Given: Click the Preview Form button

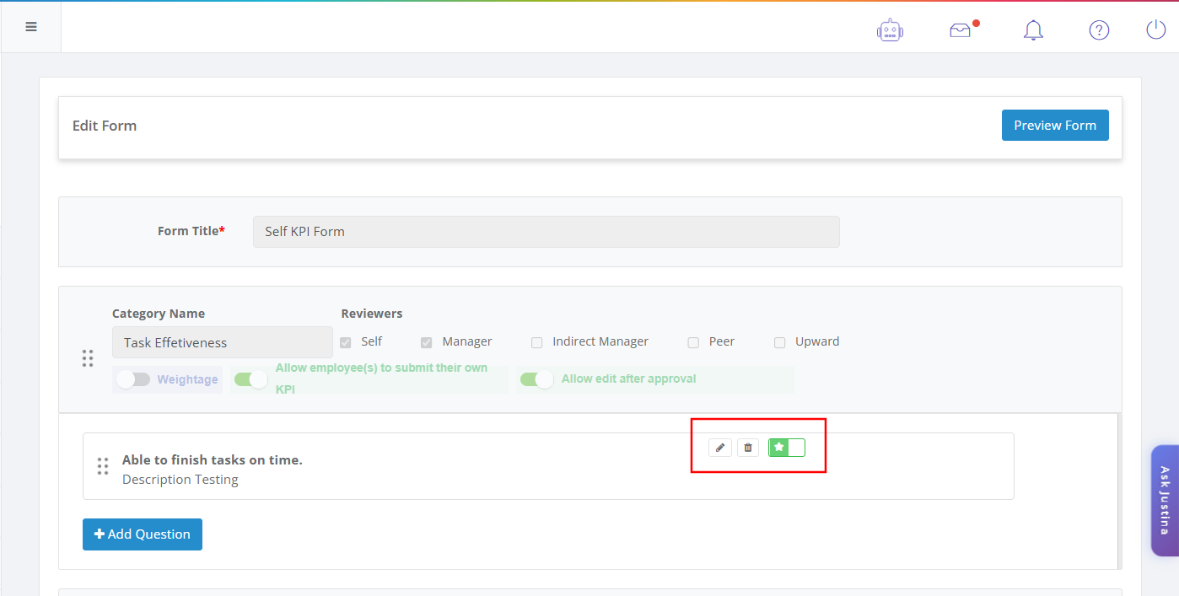Looking at the screenshot, I should (1055, 126).
